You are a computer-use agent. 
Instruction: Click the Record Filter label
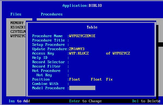click(46, 66)
